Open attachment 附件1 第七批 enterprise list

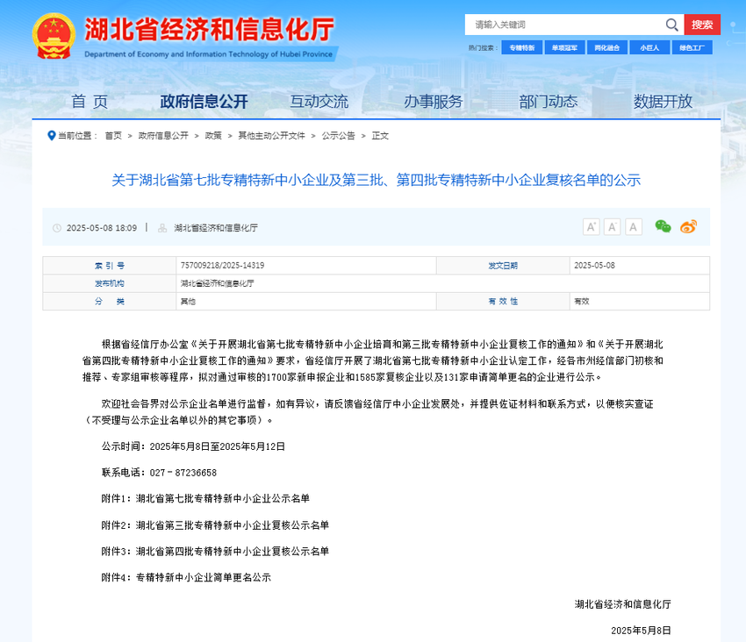pos(222,499)
